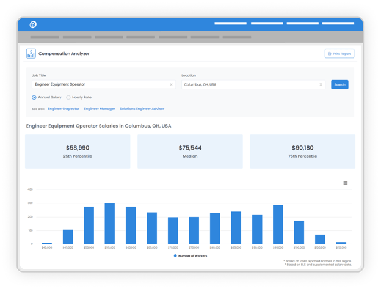Click the Search button
The width and height of the screenshot is (381, 289).
point(339,84)
